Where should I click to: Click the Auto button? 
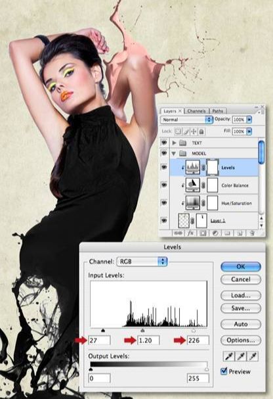[x=241, y=324]
